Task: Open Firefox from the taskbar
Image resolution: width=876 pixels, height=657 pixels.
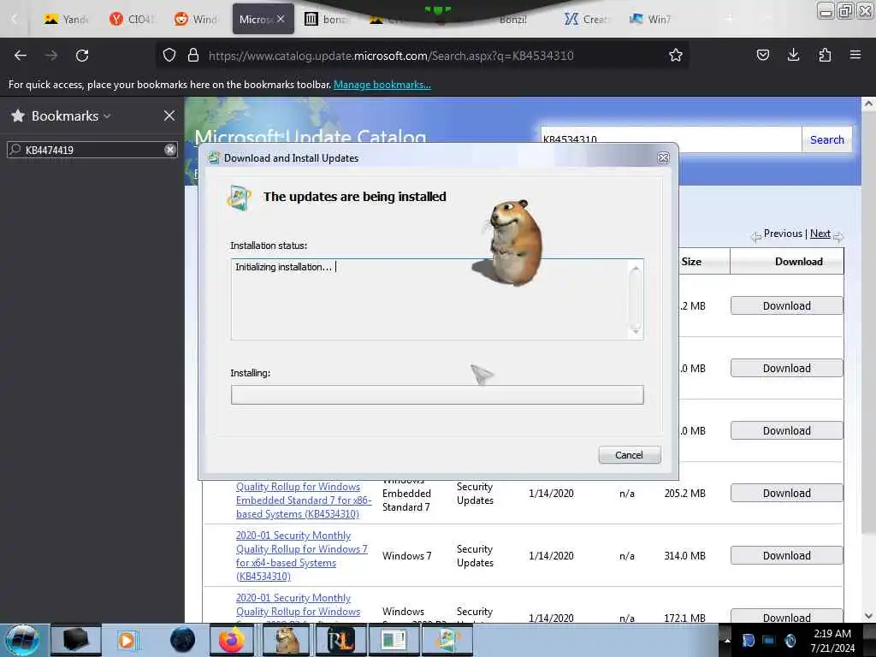Action: tap(231, 640)
